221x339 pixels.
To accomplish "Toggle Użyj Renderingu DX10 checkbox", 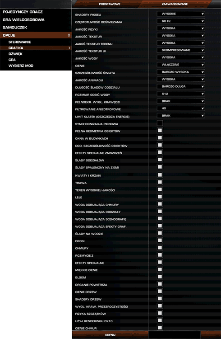I will (160, 320).
